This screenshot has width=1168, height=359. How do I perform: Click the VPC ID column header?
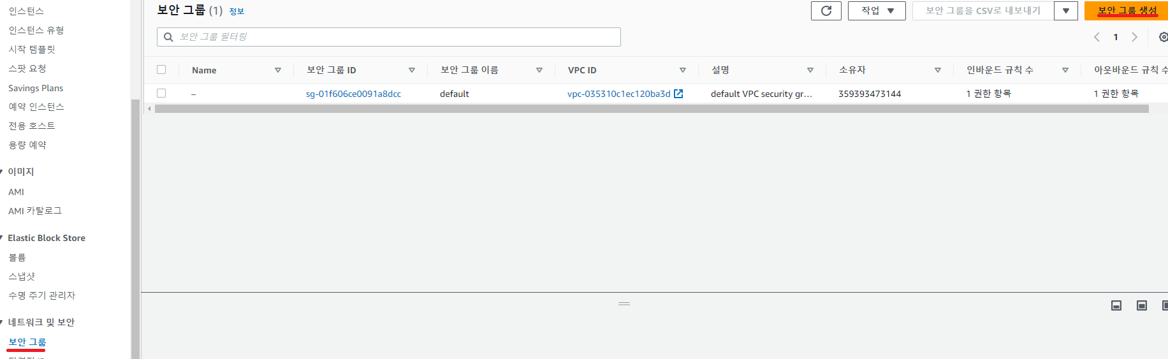click(x=582, y=70)
